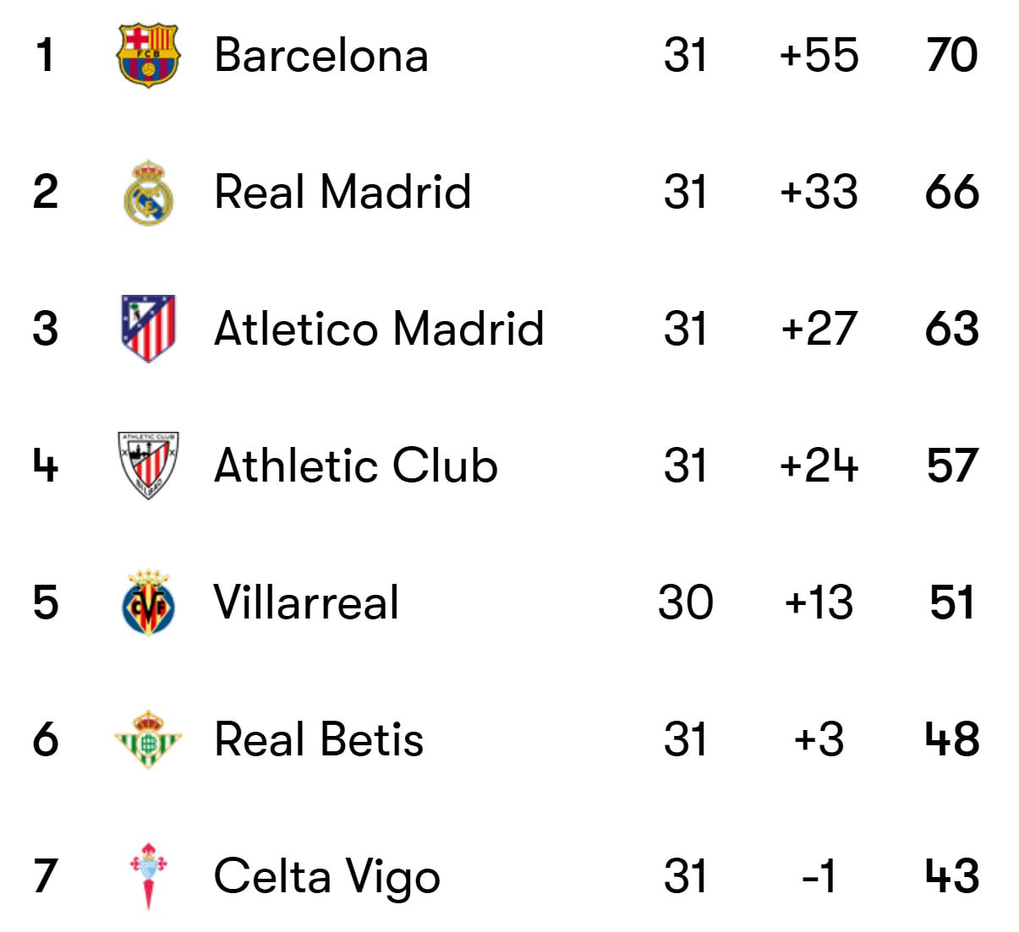1019x932 pixels.
Task: Click Athletic Club's 57 points value
Action: [952, 466]
